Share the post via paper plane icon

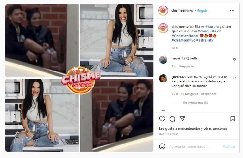[x=182, y=119]
